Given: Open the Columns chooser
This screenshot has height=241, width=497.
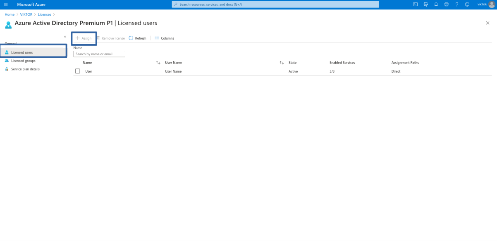Looking at the screenshot, I should click(164, 38).
